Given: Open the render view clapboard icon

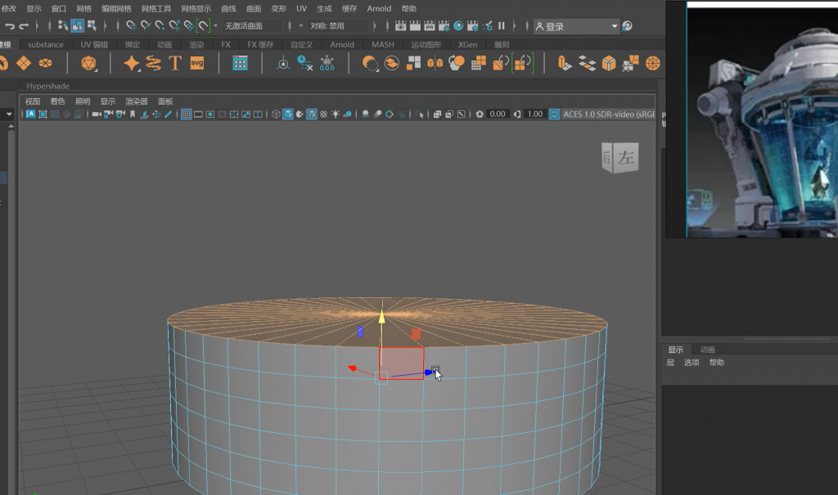Looking at the screenshot, I should (400, 25).
